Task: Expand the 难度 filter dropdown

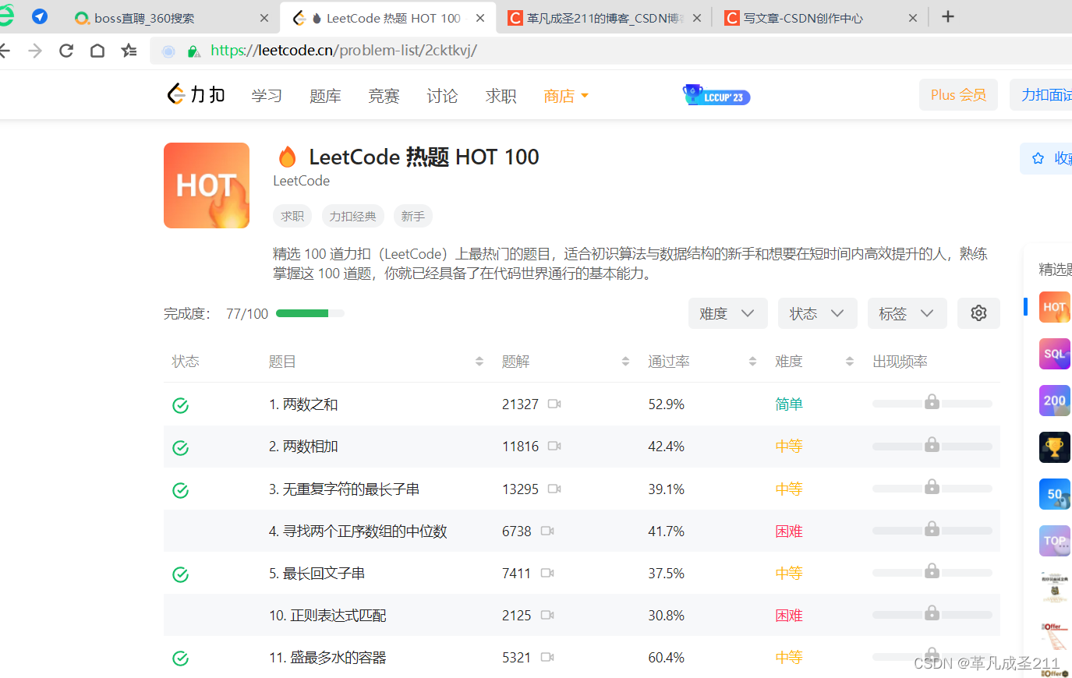Action: pos(728,313)
